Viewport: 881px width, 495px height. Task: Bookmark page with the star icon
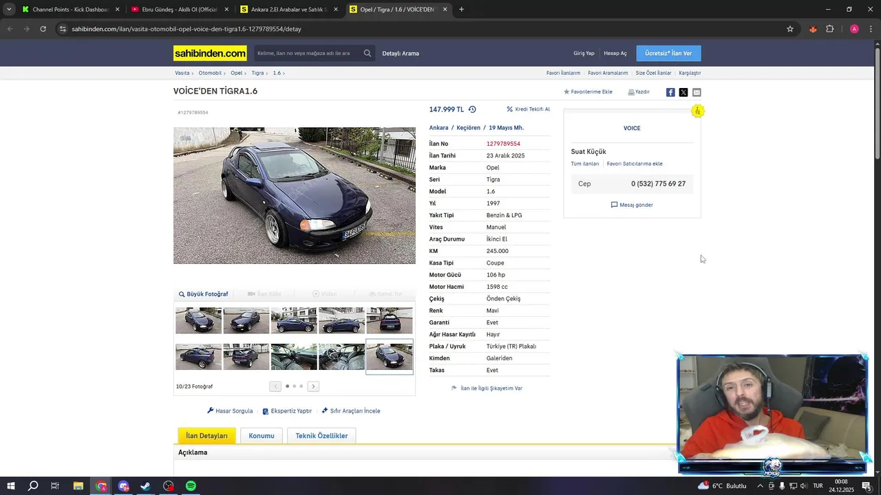coord(790,29)
